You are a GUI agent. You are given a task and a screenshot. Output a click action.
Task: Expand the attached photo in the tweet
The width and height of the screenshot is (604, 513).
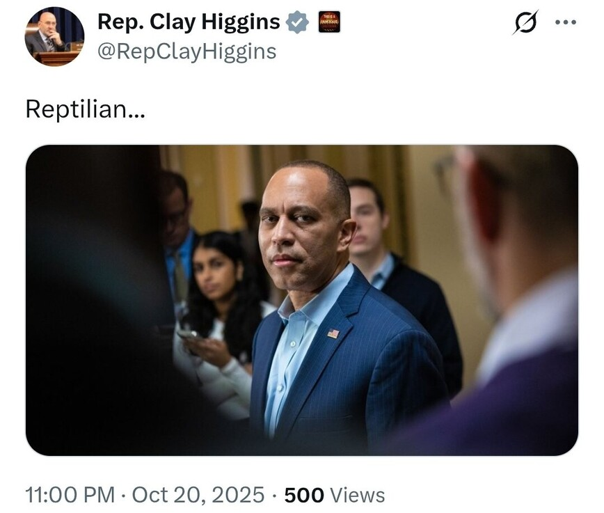pos(301,299)
